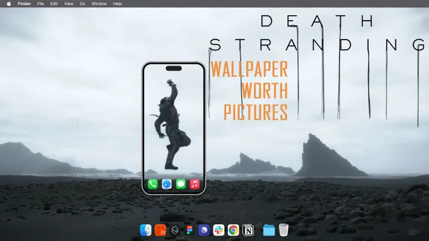Tap the Phone app on iPhone mockup
Image resolution: width=429 pixels, height=241 pixels.
click(152, 184)
